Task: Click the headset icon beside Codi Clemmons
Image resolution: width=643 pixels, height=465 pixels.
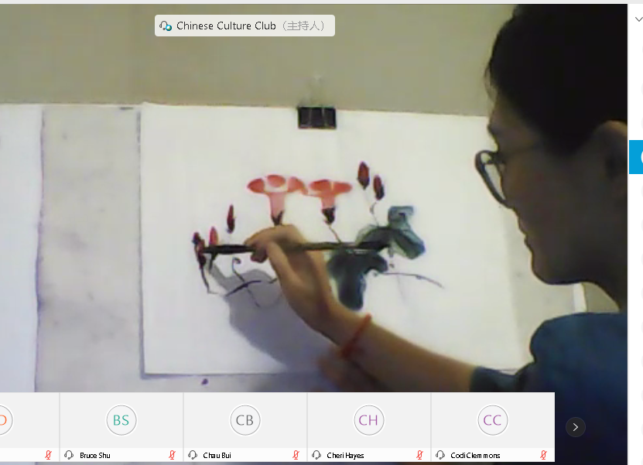Action: [440, 455]
